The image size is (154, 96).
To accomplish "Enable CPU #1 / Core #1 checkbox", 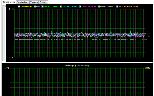I will pos(42,7).
